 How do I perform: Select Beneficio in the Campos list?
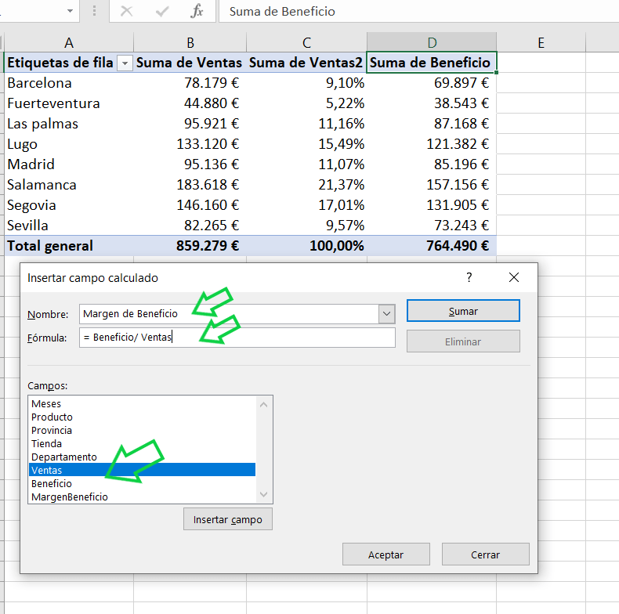142,483
